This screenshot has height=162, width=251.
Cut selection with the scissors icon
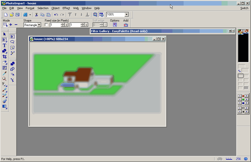[37, 15]
